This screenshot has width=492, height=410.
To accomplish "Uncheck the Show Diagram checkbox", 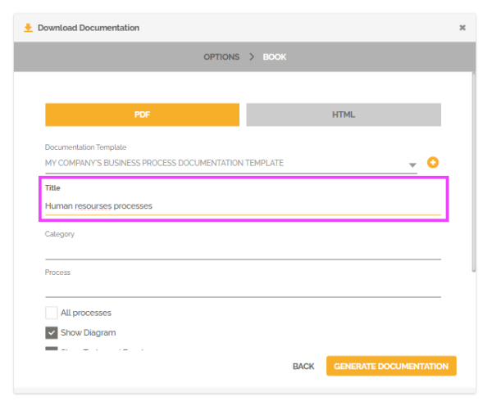I will [51, 332].
